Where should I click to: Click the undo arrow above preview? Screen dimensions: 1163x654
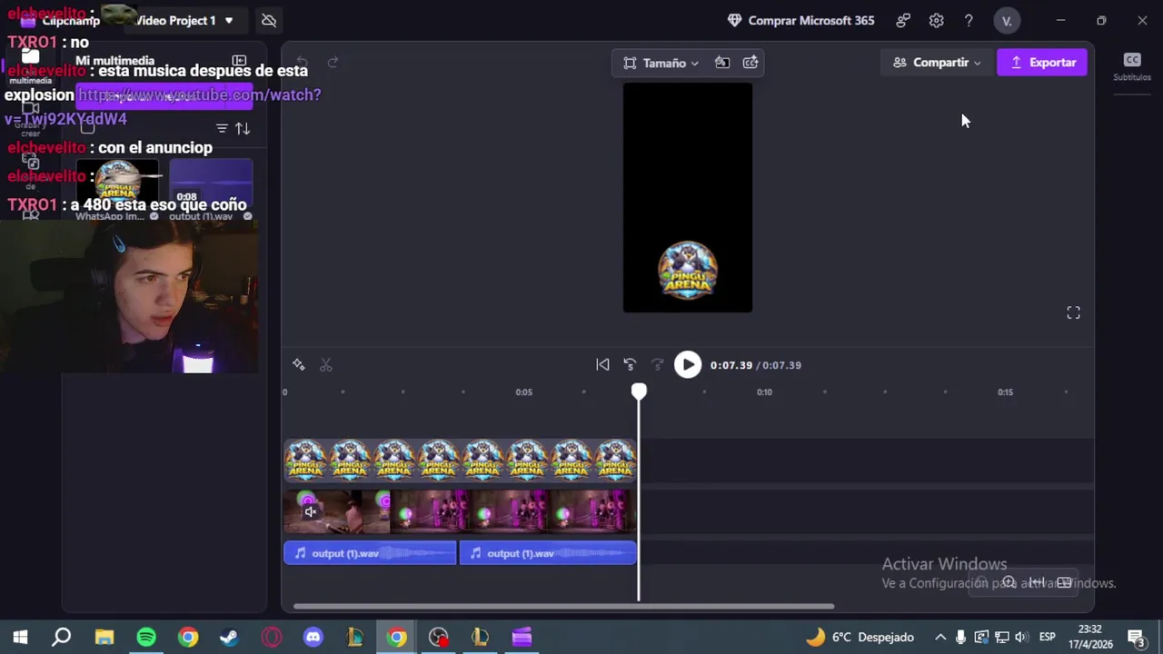(x=303, y=63)
